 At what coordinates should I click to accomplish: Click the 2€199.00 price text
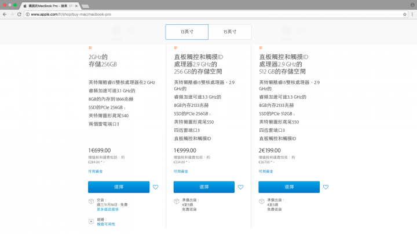(270, 150)
